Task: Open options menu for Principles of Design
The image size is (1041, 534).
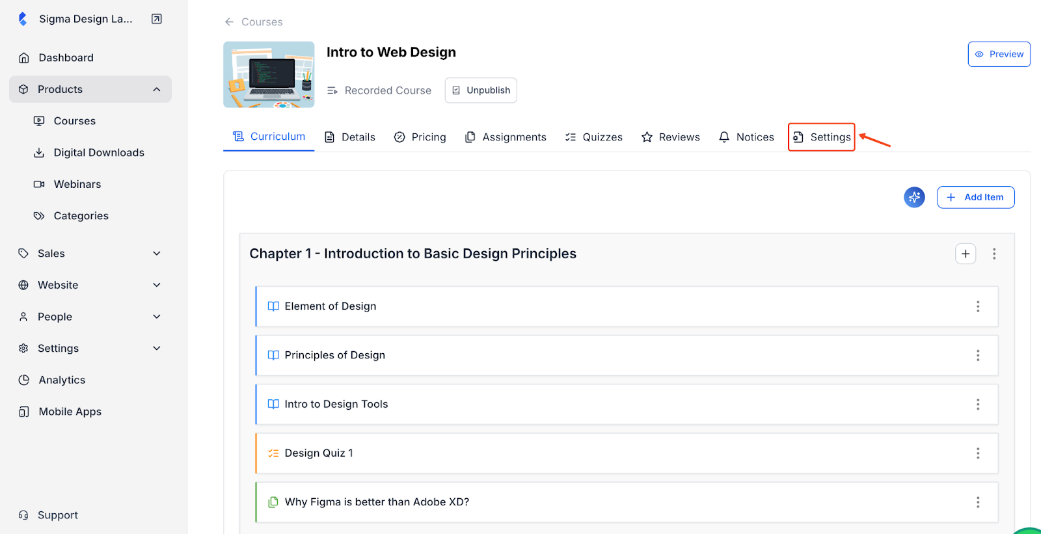Action: [x=978, y=355]
